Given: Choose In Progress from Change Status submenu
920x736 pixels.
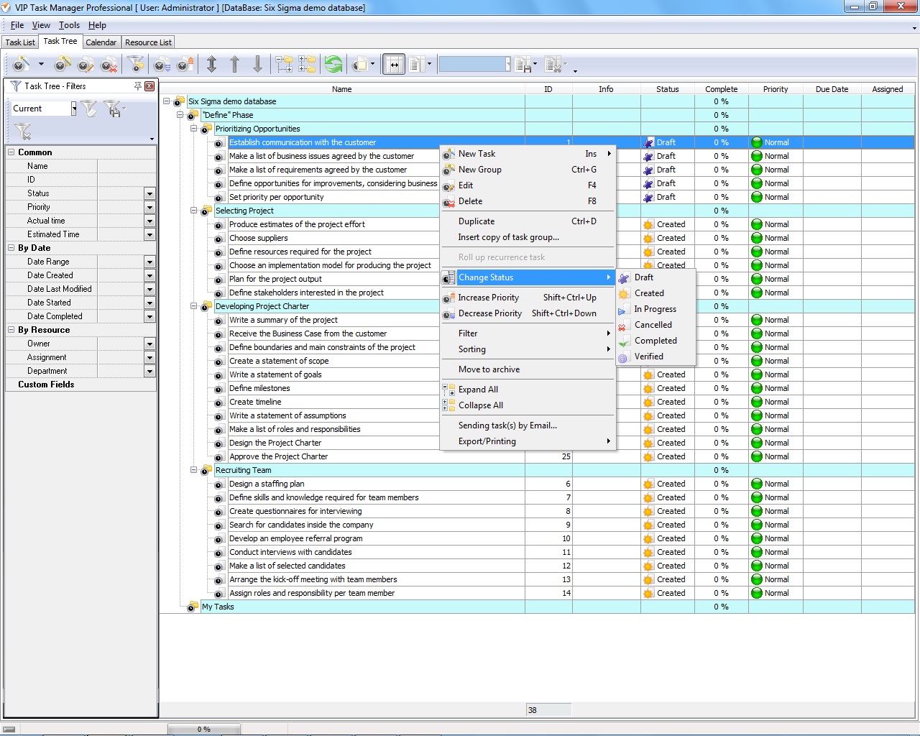Looking at the screenshot, I should [x=655, y=309].
